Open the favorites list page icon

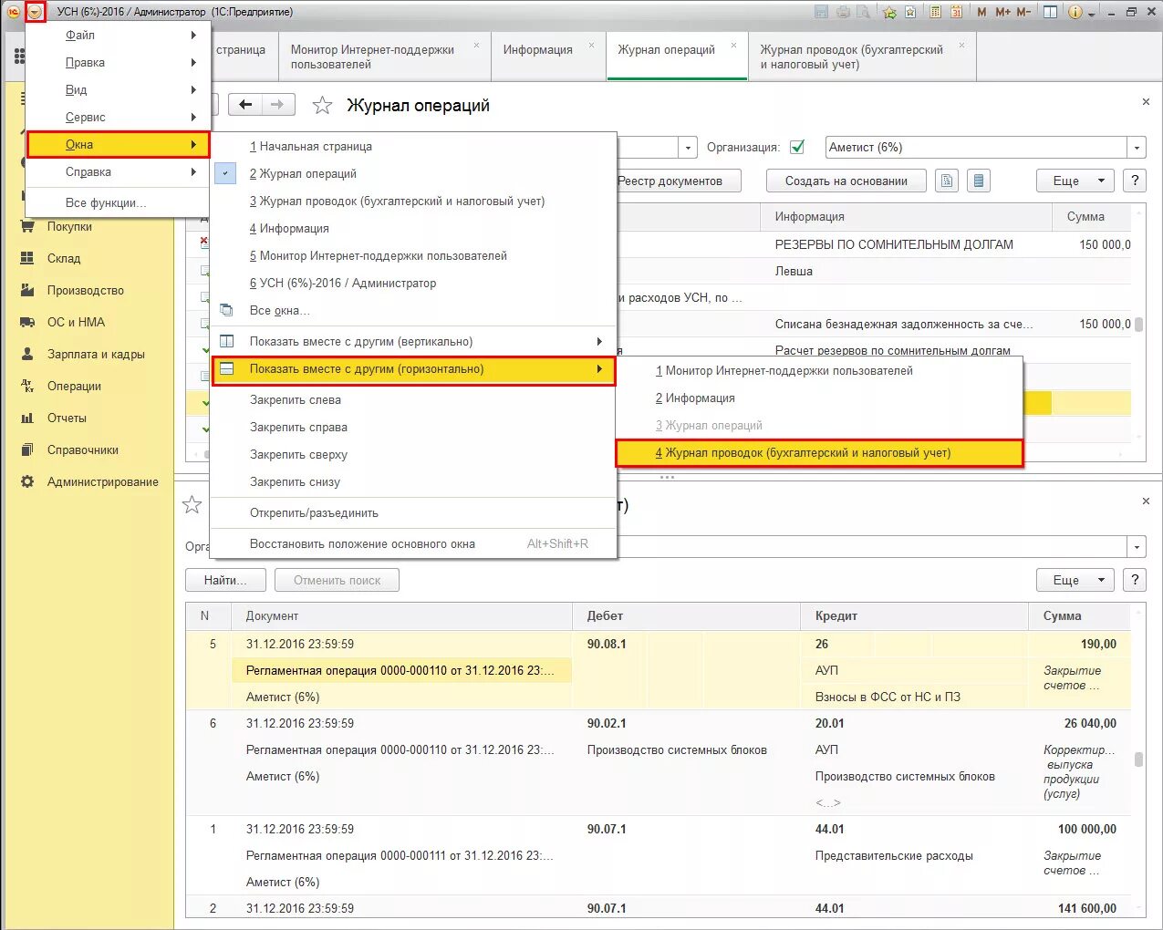(x=910, y=12)
